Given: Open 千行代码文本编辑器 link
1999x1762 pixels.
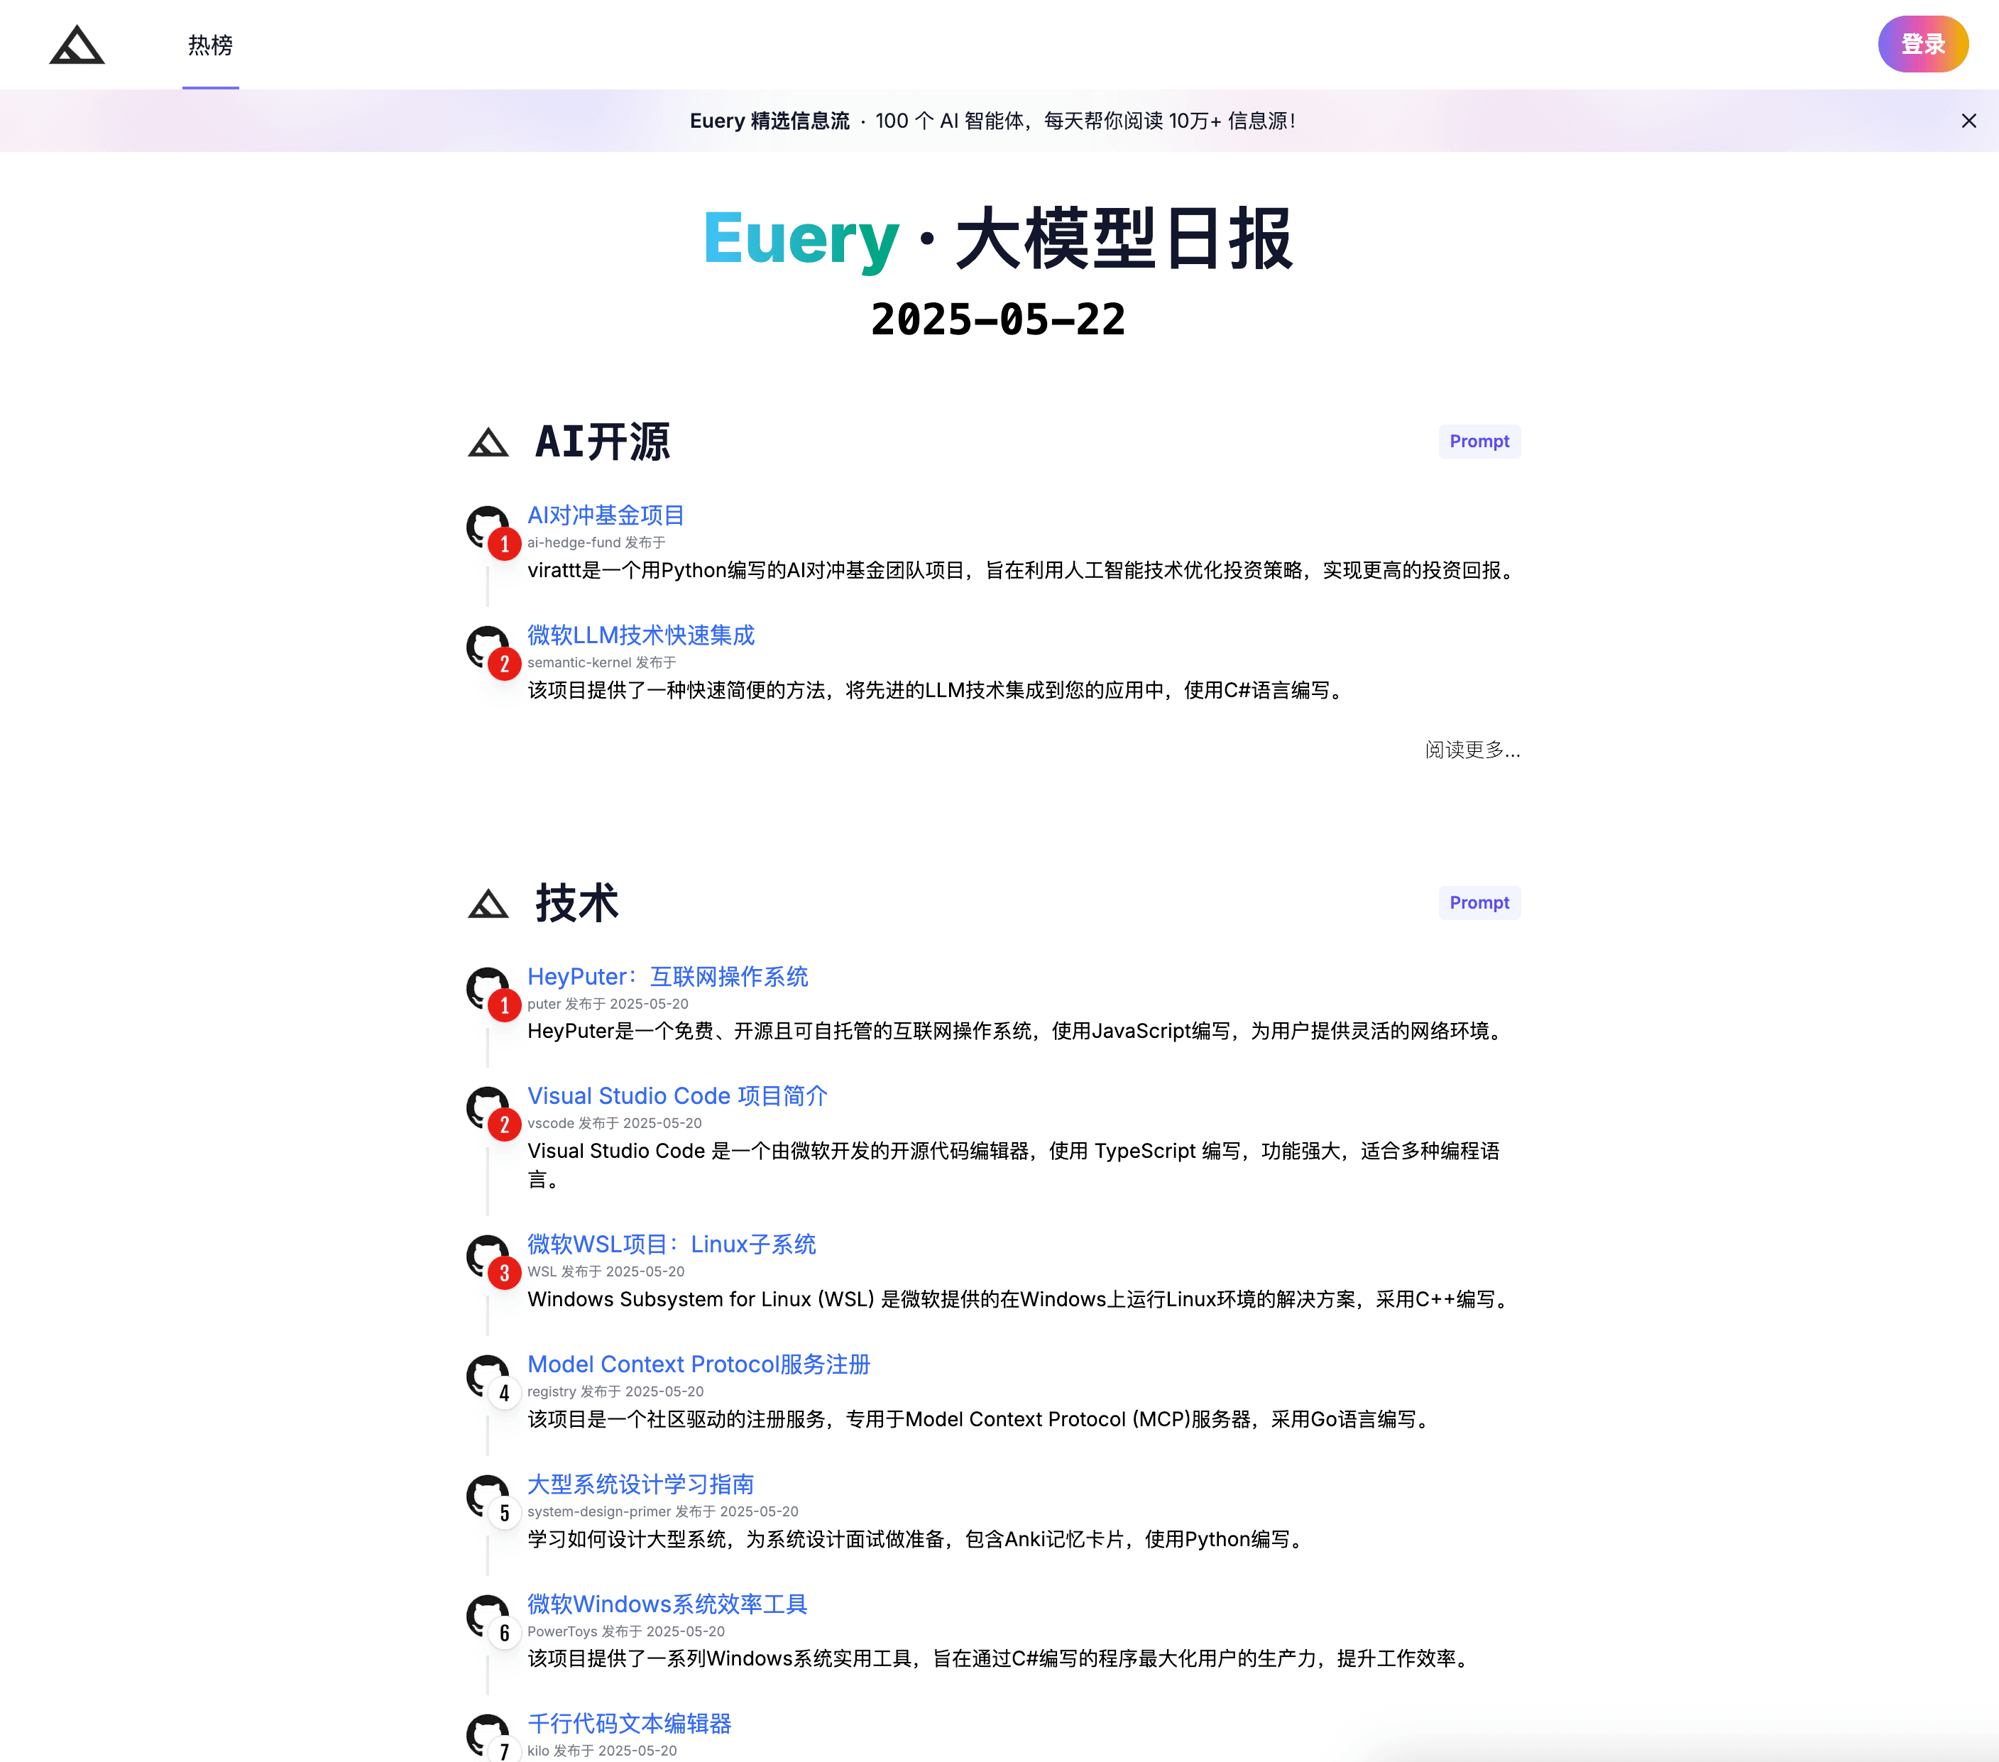Looking at the screenshot, I should (629, 1724).
